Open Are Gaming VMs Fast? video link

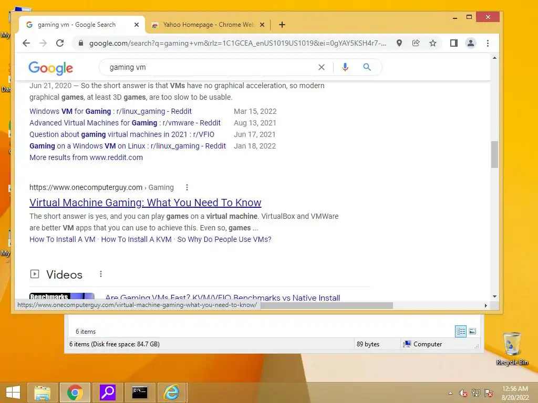point(223,298)
